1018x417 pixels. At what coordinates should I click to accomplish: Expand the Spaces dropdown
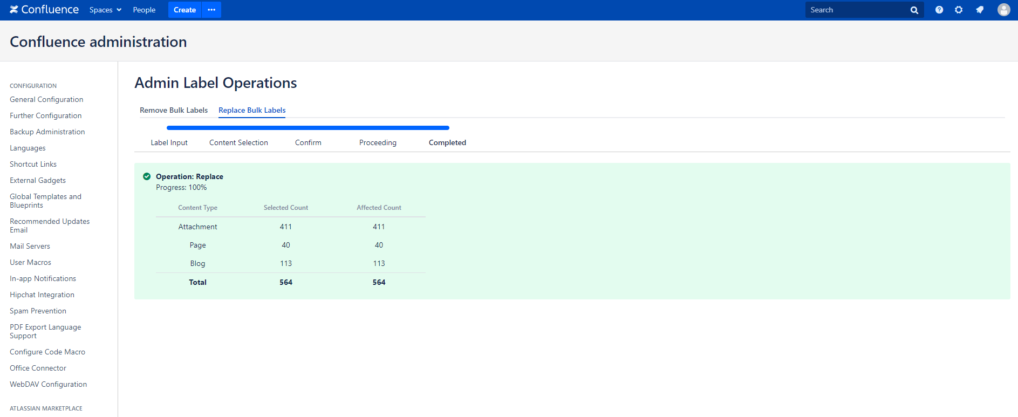pyautogui.click(x=105, y=10)
